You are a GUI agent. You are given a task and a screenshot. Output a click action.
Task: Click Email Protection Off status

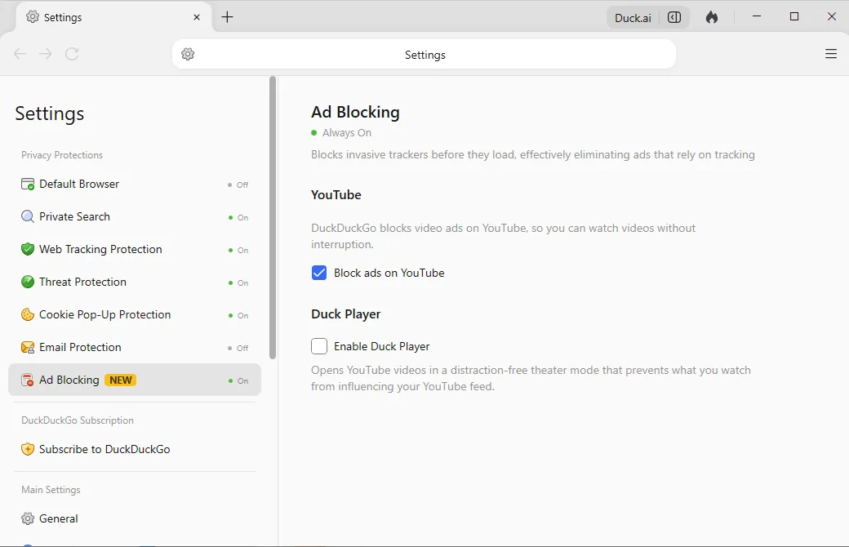(x=238, y=348)
